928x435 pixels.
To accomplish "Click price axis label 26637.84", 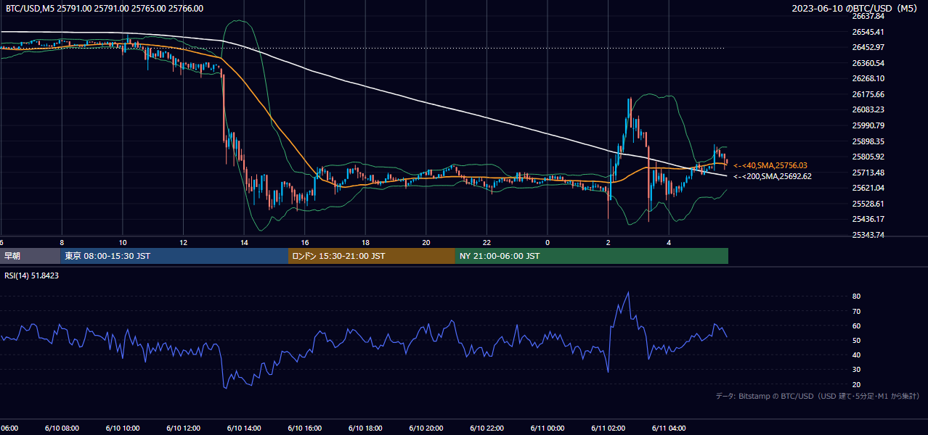I will pos(868,16).
